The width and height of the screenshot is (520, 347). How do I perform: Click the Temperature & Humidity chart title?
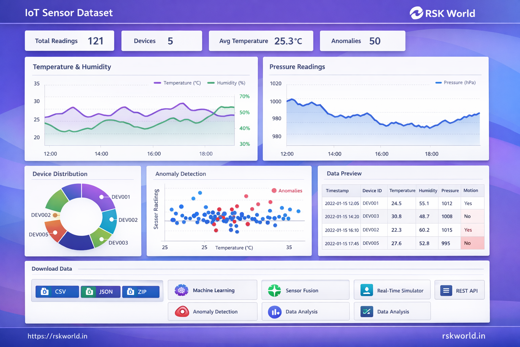click(x=72, y=67)
